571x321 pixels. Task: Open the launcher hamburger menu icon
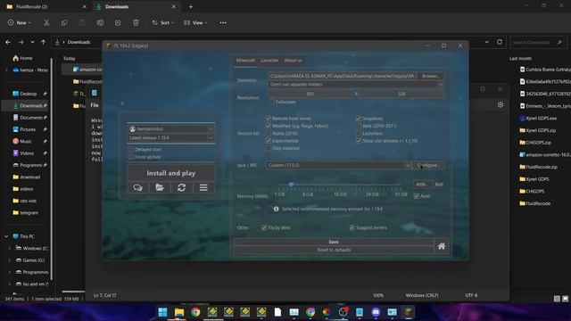point(203,187)
